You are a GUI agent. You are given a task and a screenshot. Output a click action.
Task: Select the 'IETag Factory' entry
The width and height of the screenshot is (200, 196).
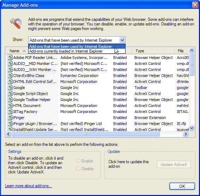click(25, 112)
